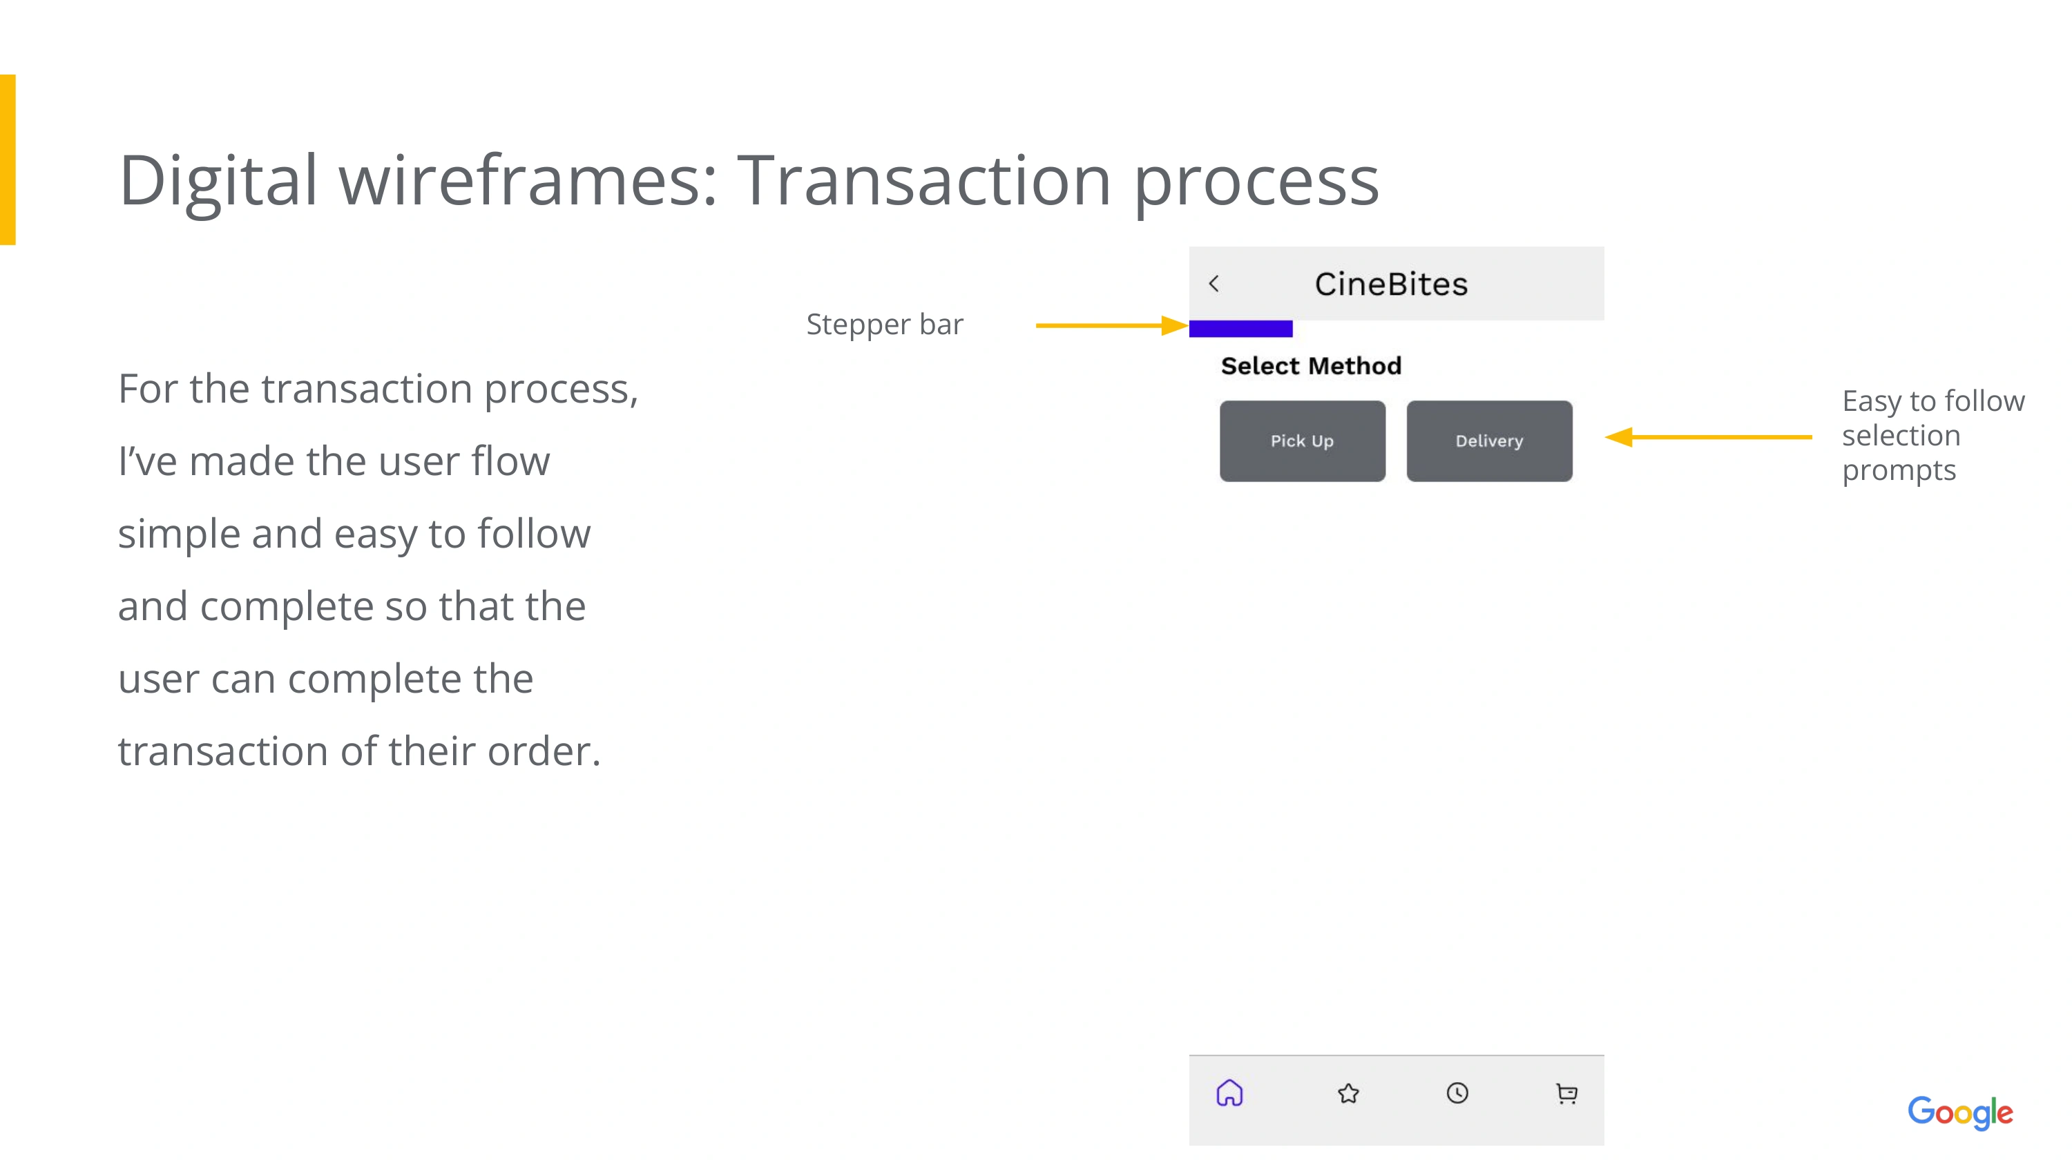Screen dimensions: 2072x1165
Task: Click the yellow arrow pointing to the stepper bar
Action: coord(1110,326)
